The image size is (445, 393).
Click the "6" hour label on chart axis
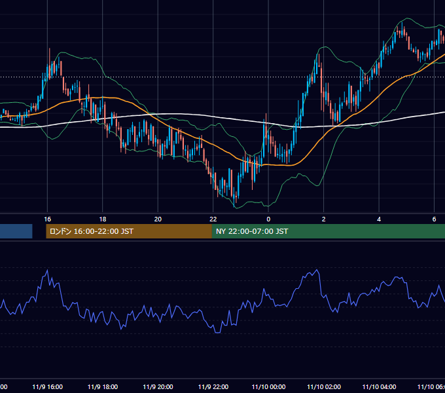click(x=434, y=219)
